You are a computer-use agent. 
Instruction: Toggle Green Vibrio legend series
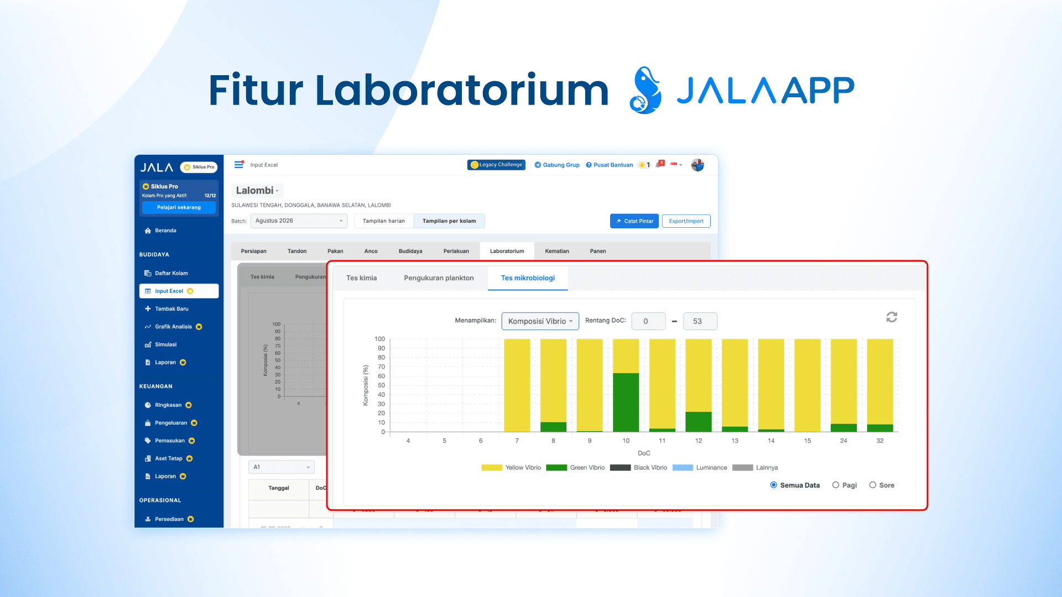[575, 468]
